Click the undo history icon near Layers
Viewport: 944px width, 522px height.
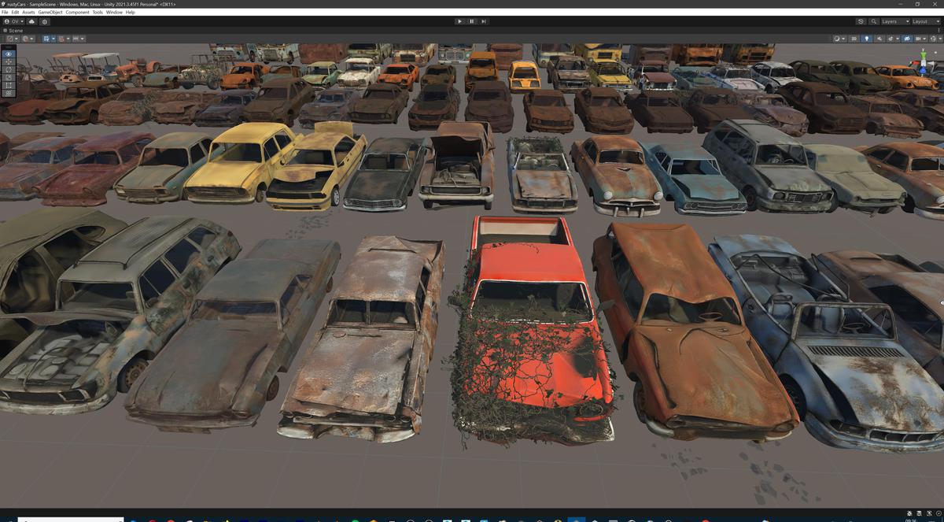click(x=861, y=21)
